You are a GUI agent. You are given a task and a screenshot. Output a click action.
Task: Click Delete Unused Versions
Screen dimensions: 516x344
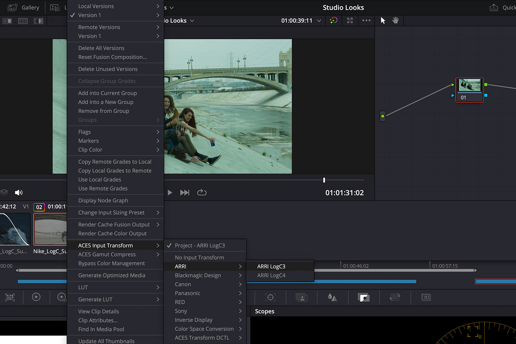(x=108, y=69)
